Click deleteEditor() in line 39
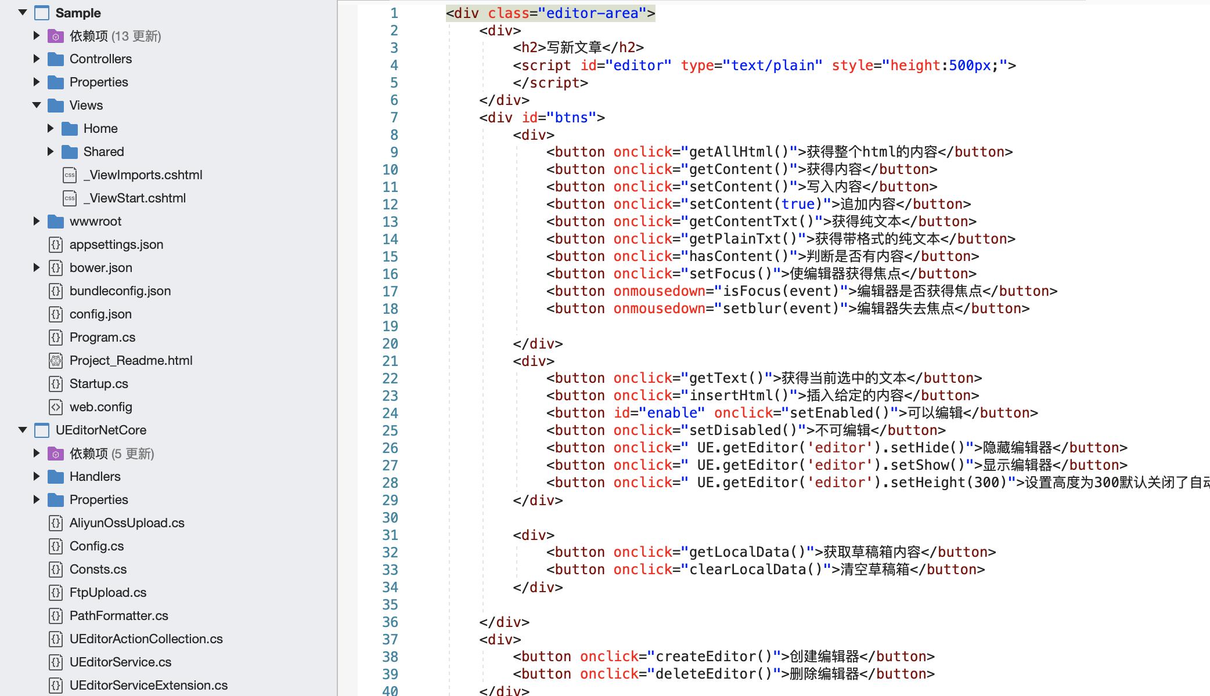Image resolution: width=1210 pixels, height=696 pixels. click(x=714, y=674)
